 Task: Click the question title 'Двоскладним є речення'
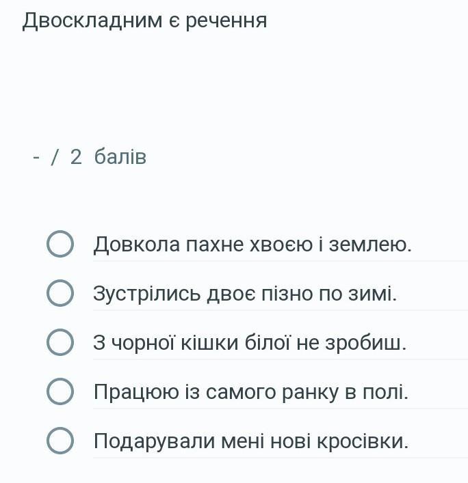144,20
